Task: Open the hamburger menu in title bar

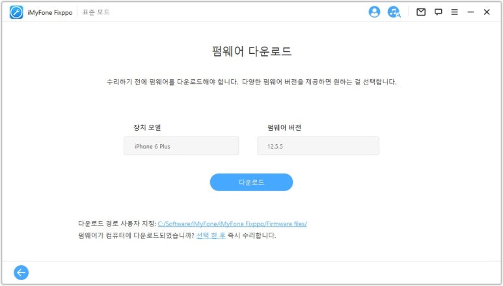Action: [454, 12]
